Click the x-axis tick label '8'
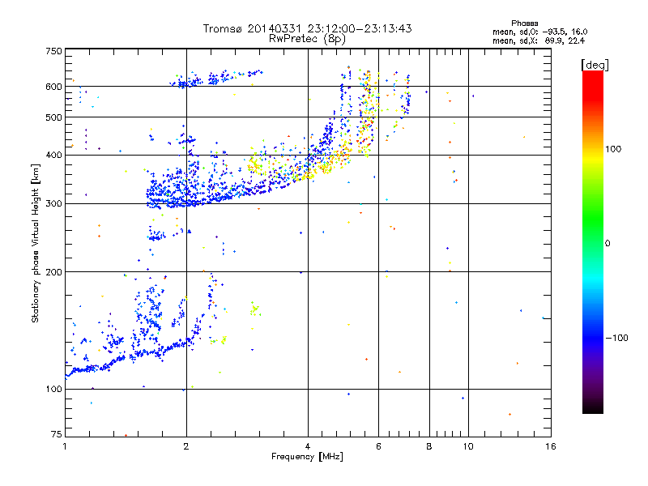 coord(429,446)
